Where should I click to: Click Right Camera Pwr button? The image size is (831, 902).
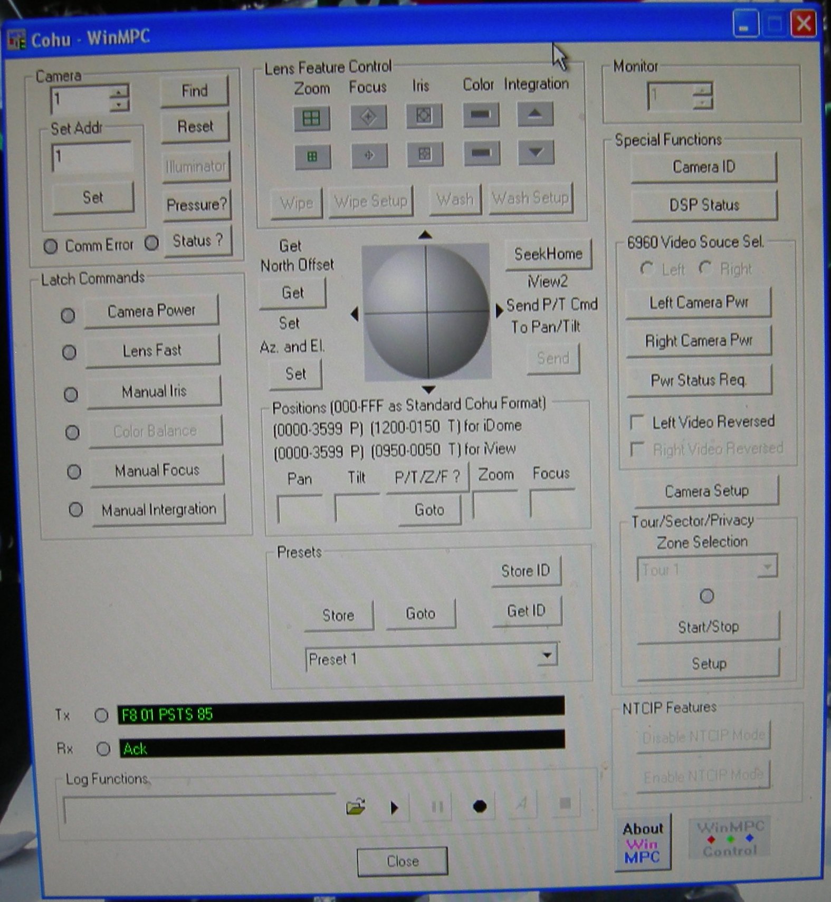tap(699, 341)
